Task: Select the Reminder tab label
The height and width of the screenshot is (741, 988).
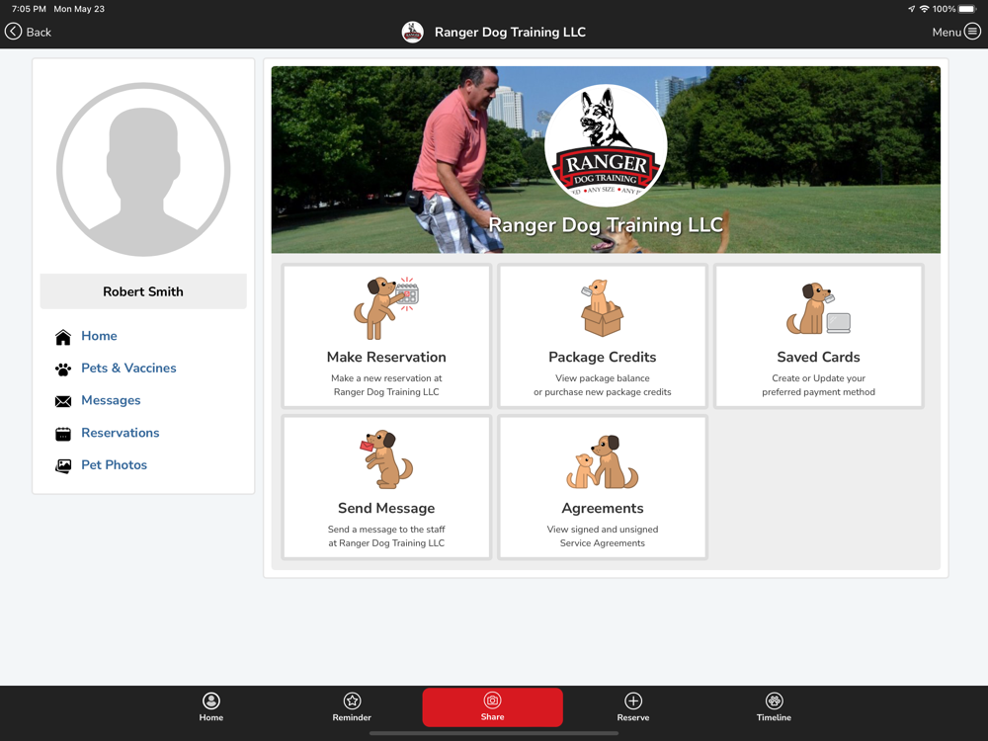Action: [x=352, y=717]
